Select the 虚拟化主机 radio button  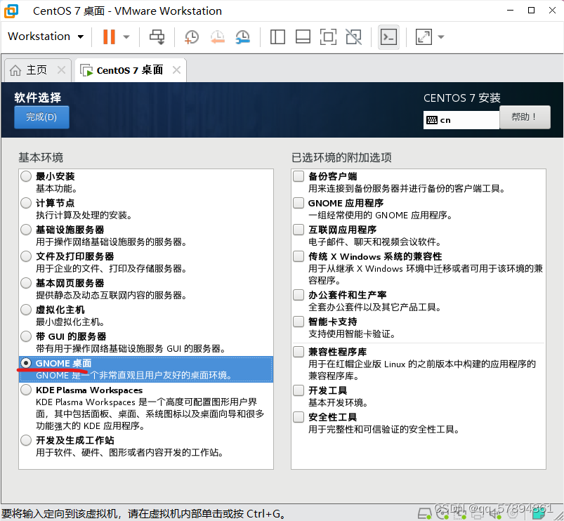[26, 310]
